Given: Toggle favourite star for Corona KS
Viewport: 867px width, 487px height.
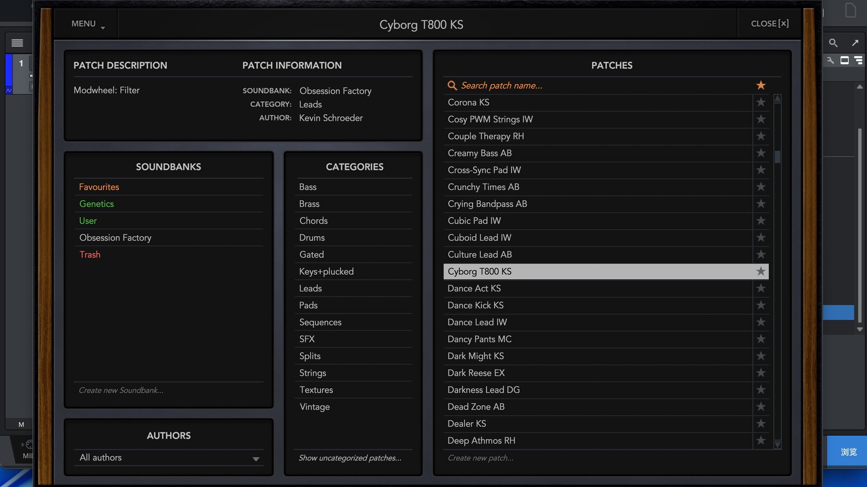Looking at the screenshot, I should coord(761,102).
